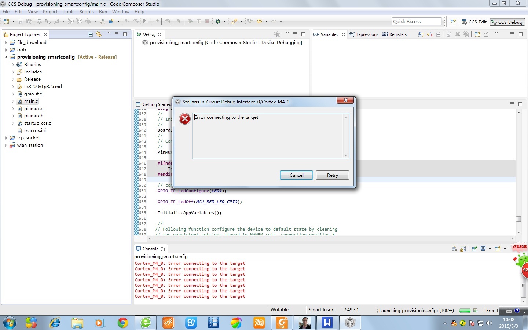Click Clear Console icon
The width and height of the screenshot is (528, 330).
455,249
